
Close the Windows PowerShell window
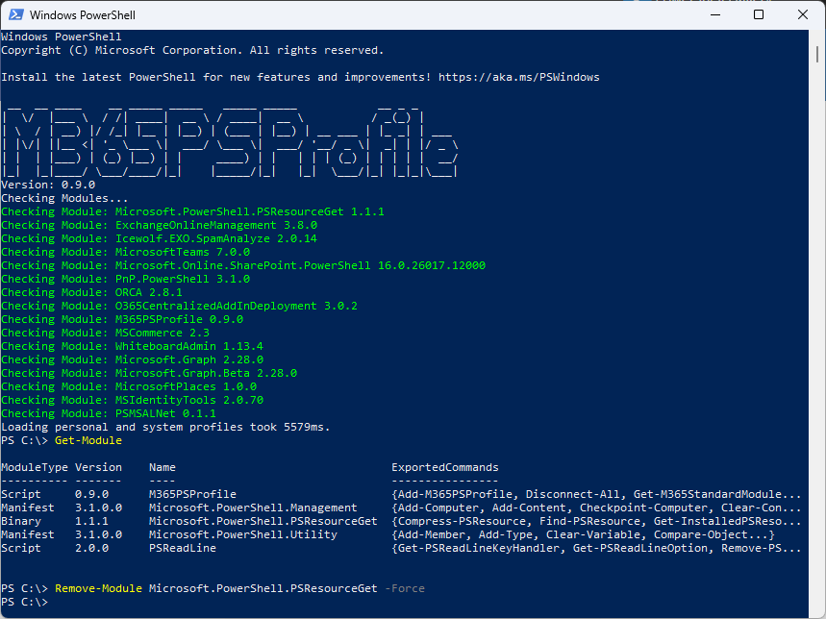point(802,14)
